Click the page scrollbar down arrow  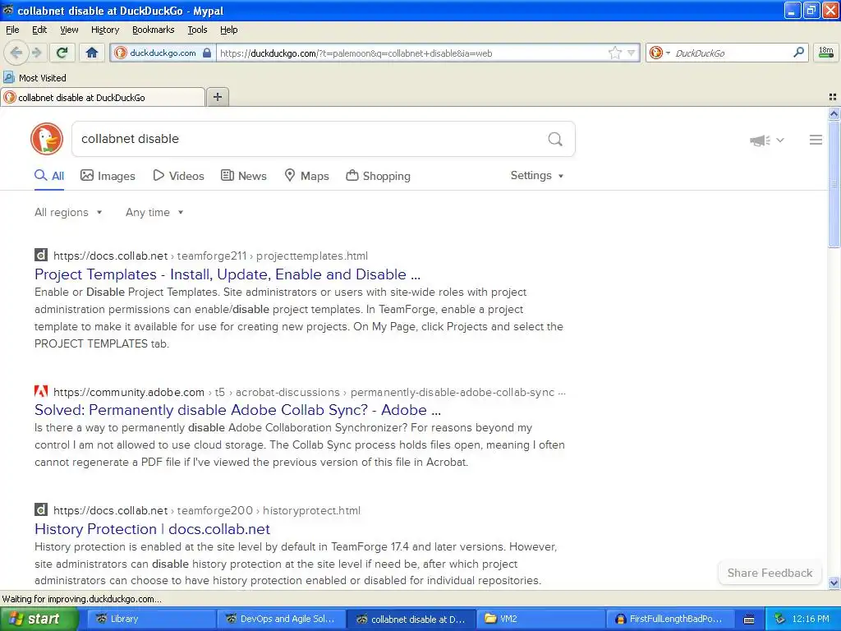834,583
